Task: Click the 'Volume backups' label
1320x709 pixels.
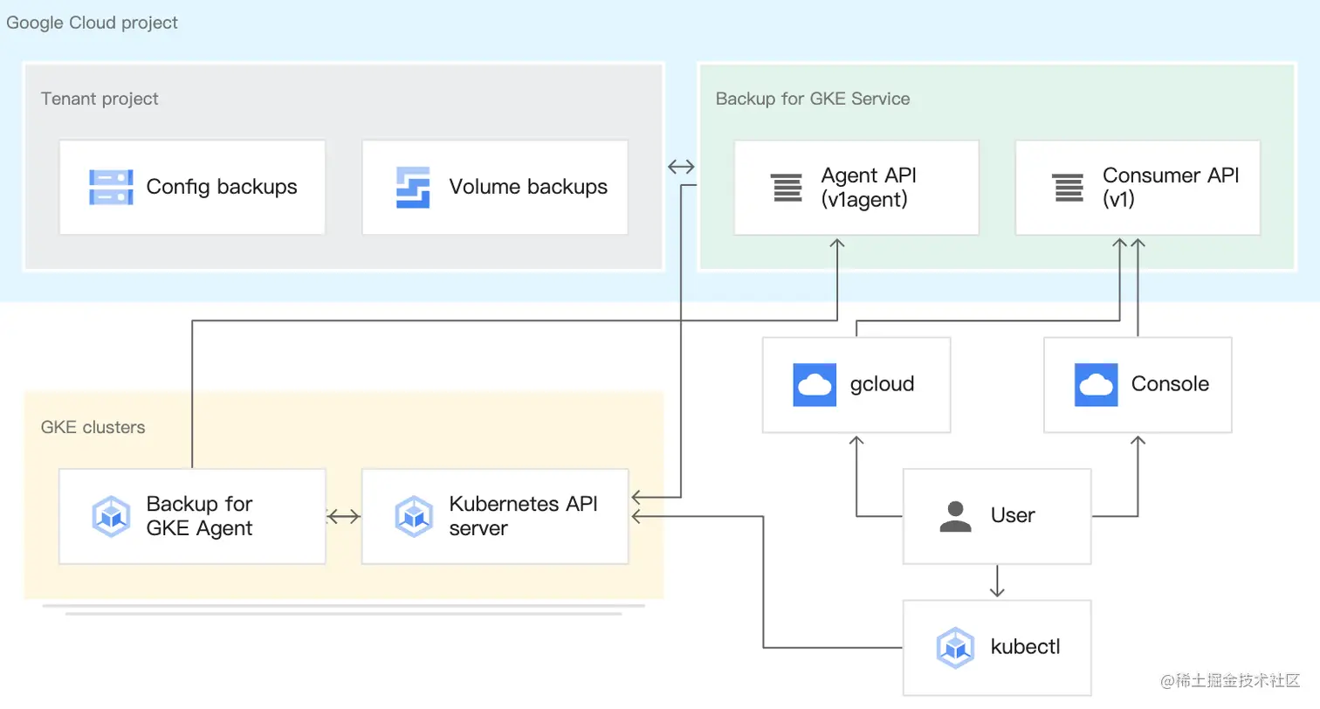Action: tap(528, 187)
